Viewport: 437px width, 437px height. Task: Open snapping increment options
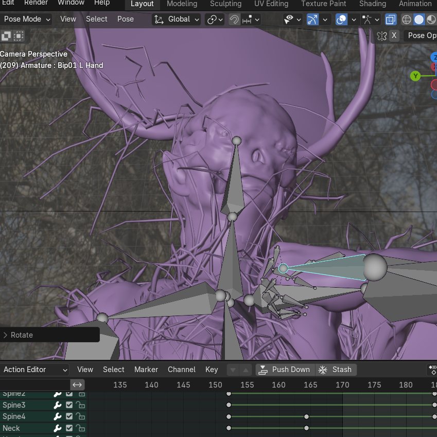click(x=251, y=20)
